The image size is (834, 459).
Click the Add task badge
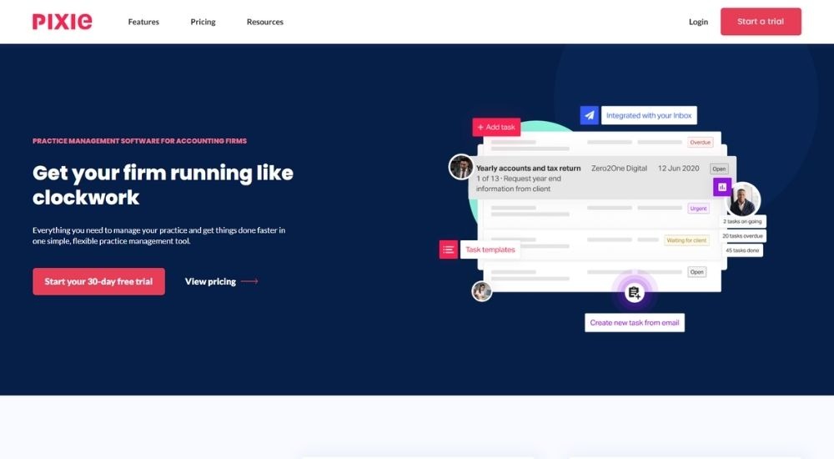coord(496,127)
